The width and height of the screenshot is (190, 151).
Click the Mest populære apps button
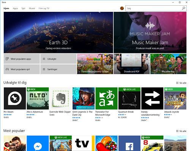(x=22, y=59)
